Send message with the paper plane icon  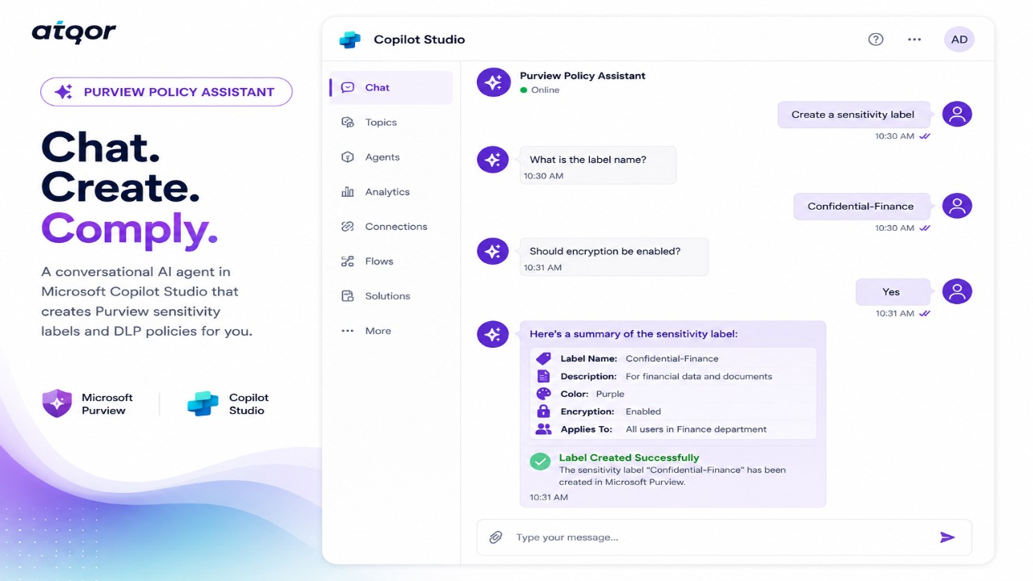pyautogui.click(x=947, y=537)
